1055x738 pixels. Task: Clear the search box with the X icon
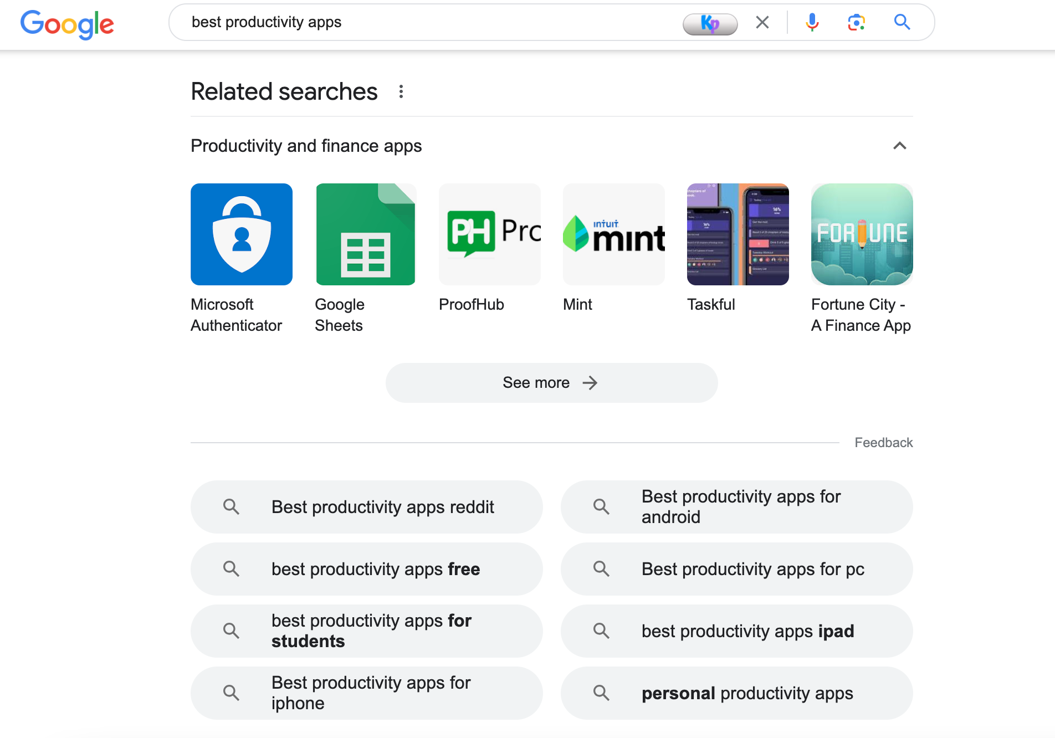(x=762, y=22)
